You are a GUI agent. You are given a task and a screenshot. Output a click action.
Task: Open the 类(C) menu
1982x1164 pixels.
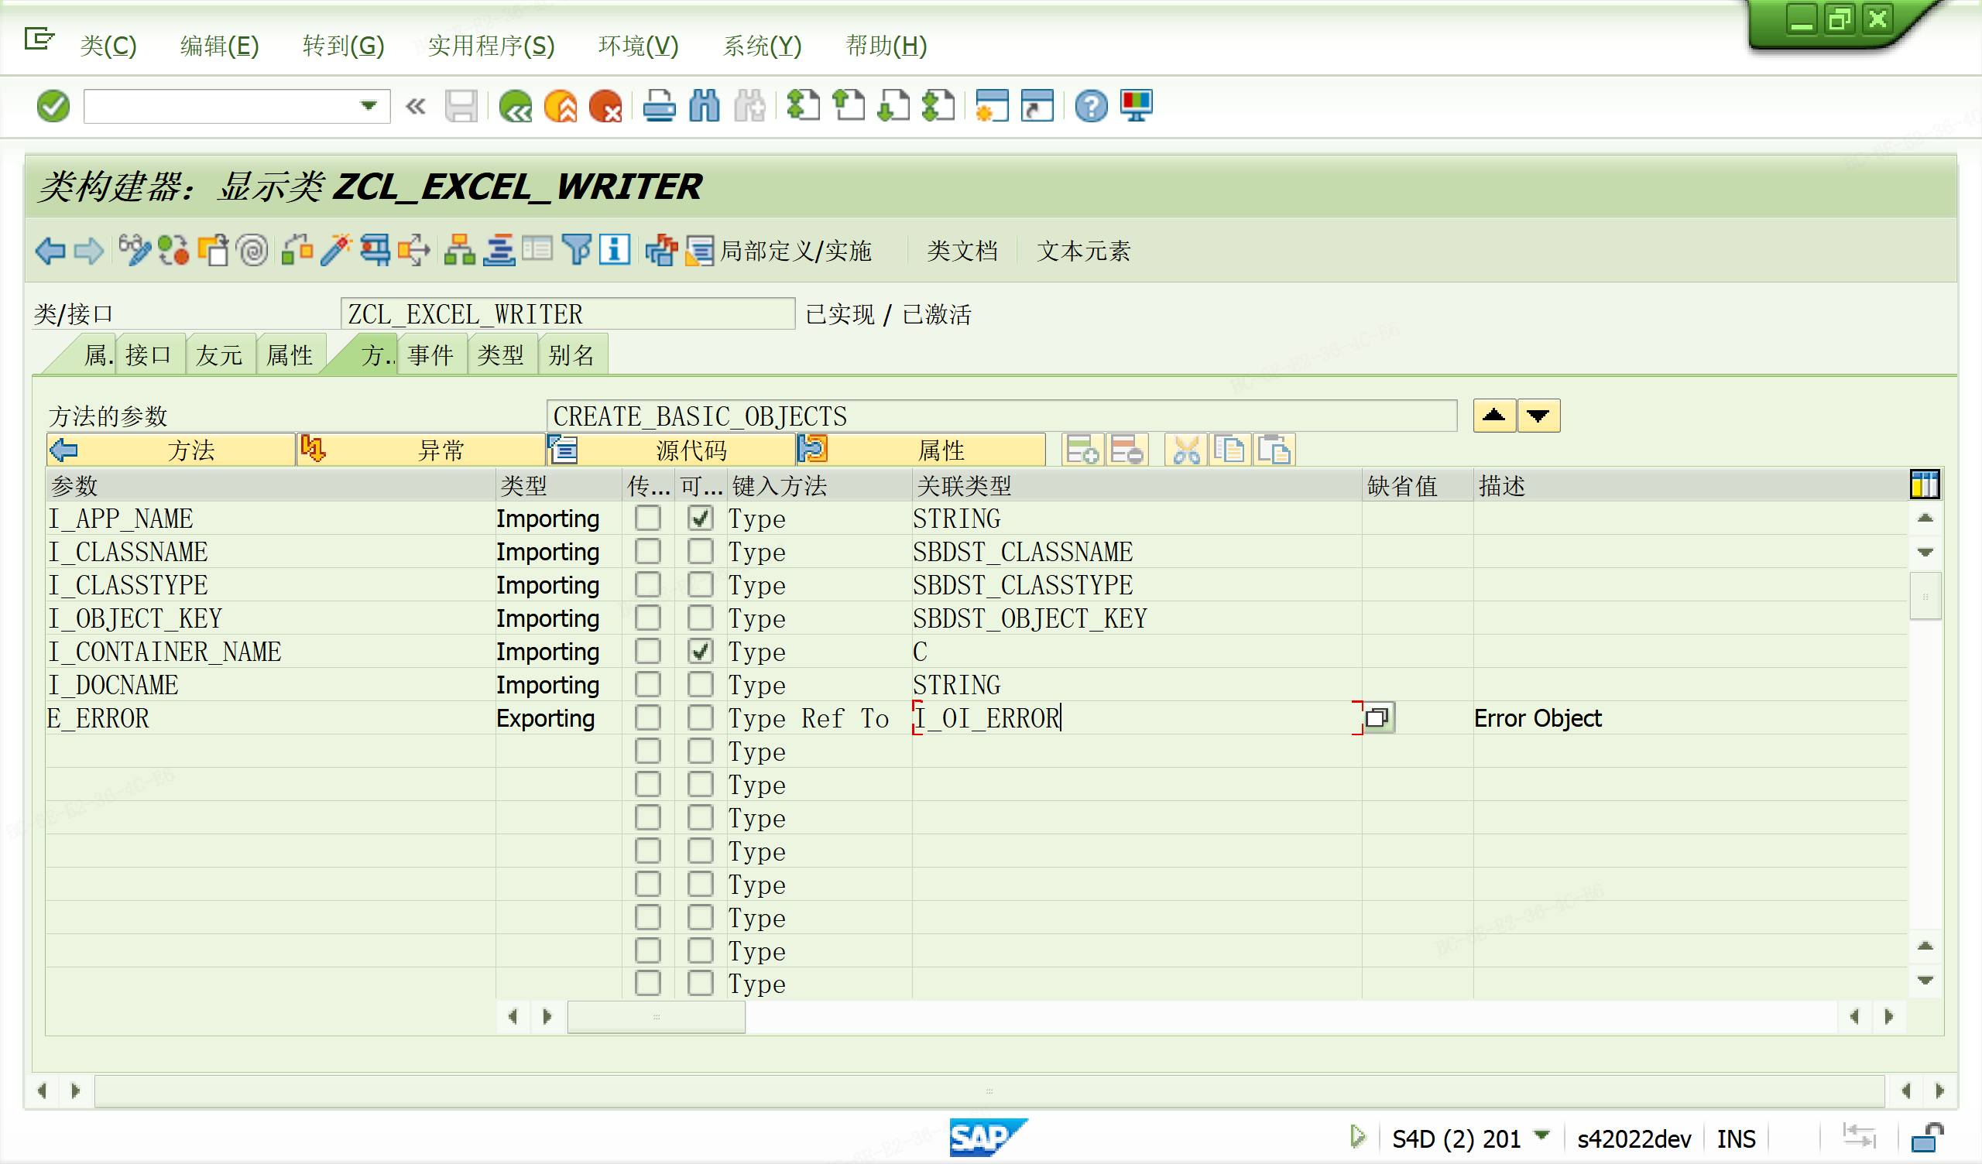click(x=108, y=46)
